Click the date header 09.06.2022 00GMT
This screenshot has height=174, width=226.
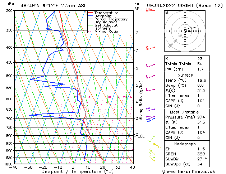pyautogui.click(x=170, y=6)
